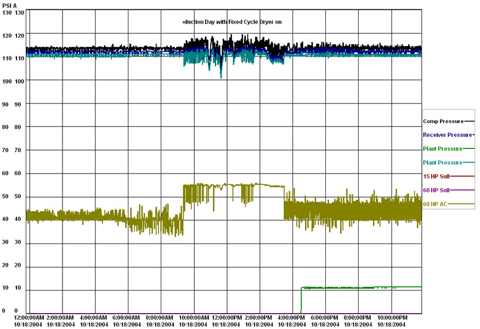Select the 12:00:00PM x-axis time label
Image resolution: width=480 pixels, height=329 pixels.
tap(227, 318)
